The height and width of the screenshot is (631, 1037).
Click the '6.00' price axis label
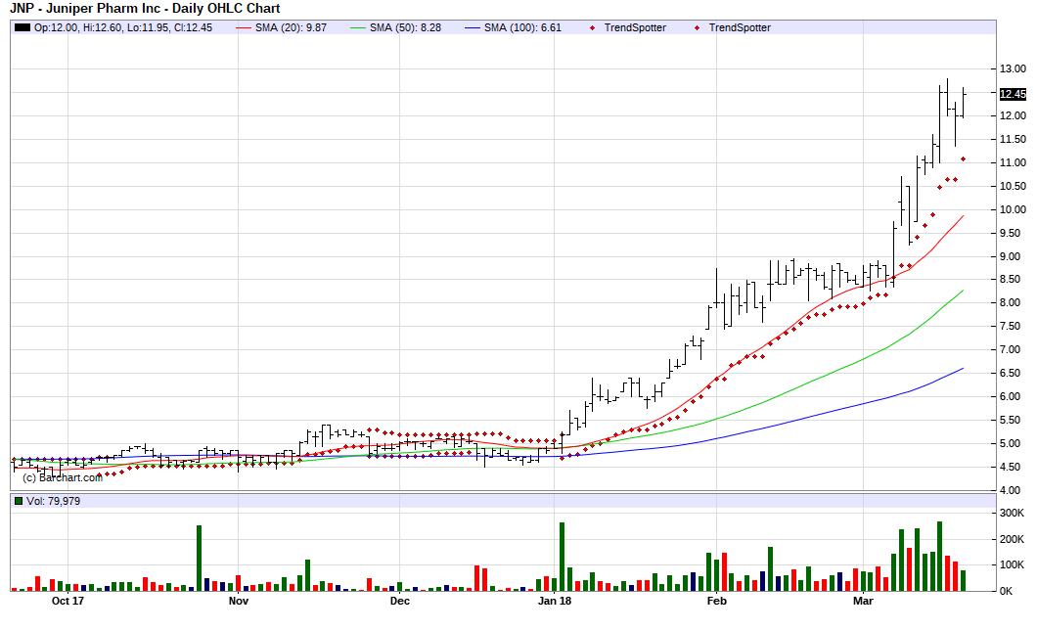tap(1013, 397)
